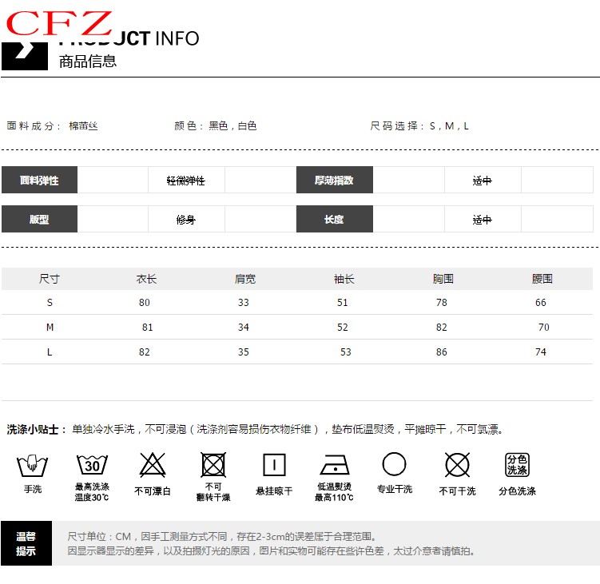Click the hand wash icon
Viewport: 600px width, 584px height.
pos(31,464)
